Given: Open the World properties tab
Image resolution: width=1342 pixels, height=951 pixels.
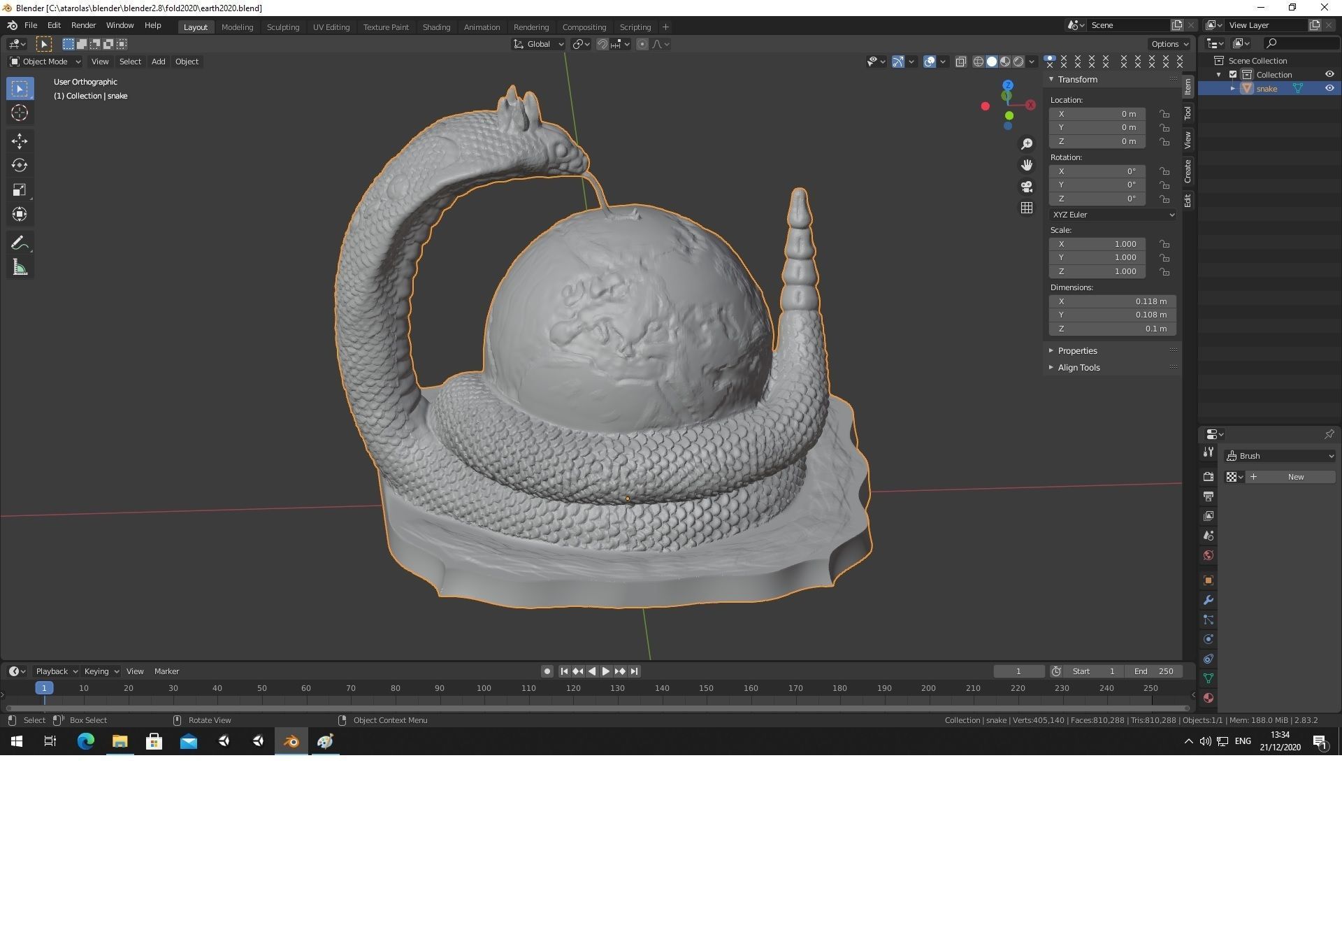Looking at the screenshot, I should click(x=1208, y=555).
